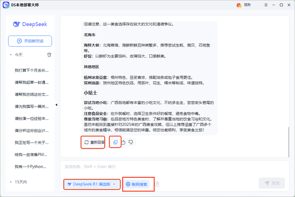Open chat 请扮演一位经验丰...
The width and height of the screenshot is (295, 197).
[32, 119]
